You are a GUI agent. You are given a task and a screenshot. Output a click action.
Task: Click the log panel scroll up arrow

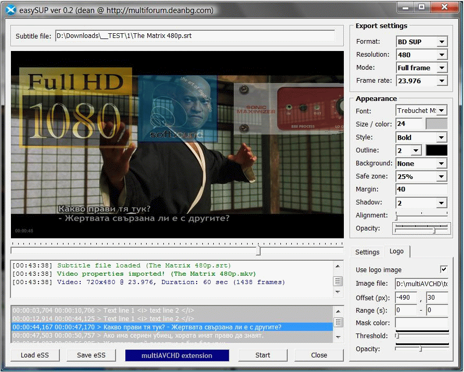pos(338,266)
